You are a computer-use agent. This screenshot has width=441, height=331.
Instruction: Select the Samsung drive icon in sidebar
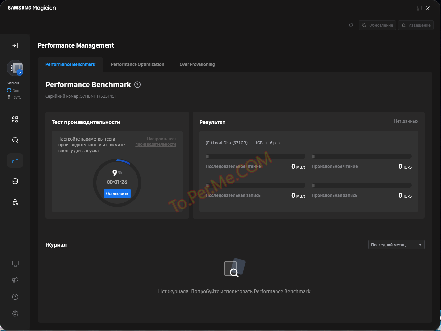[x=15, y=68]
